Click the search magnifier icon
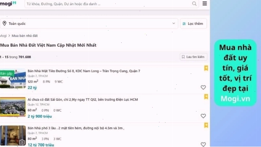This screenshot has height=147, width=261. click(194, 4)
